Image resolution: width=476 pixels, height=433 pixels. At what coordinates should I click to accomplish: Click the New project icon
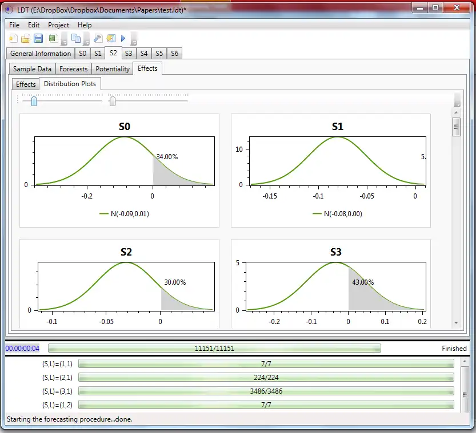point(13,38)
